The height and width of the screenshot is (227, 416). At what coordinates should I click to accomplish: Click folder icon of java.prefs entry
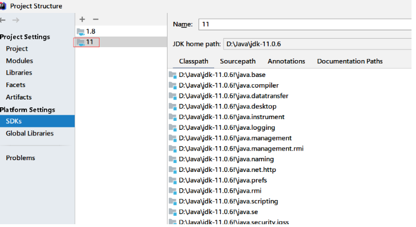173,180
